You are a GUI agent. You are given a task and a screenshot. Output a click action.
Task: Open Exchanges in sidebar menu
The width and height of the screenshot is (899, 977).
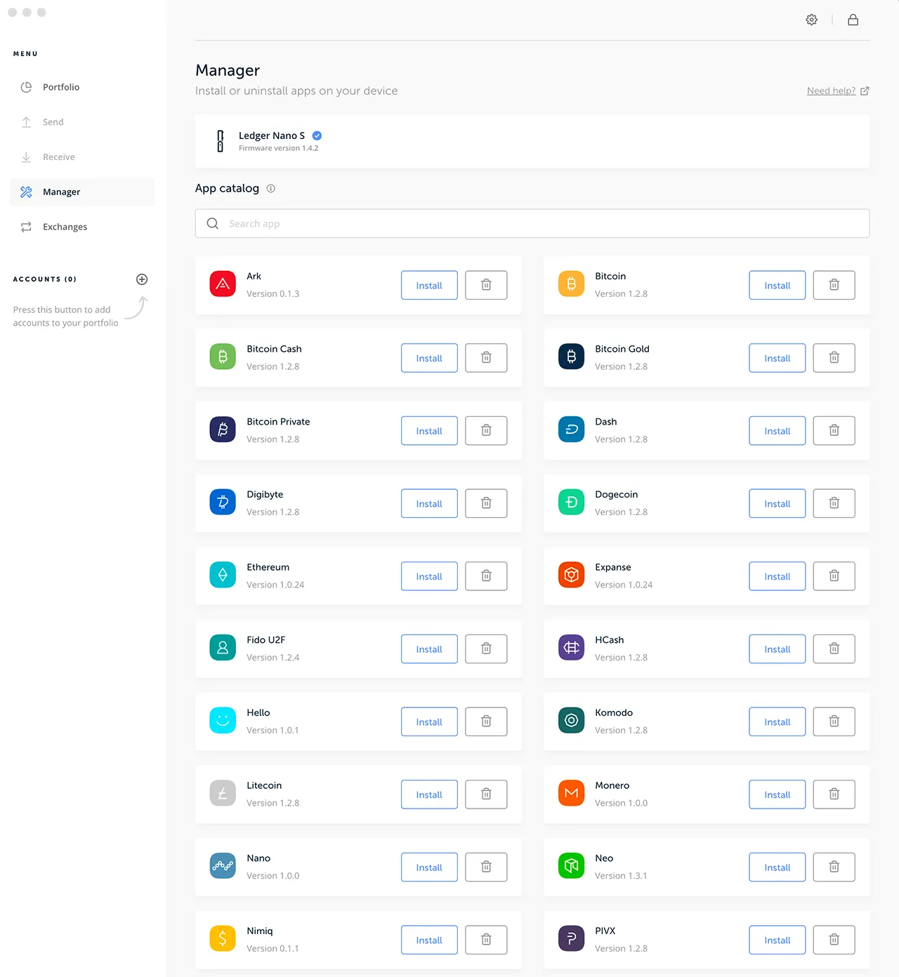(x=82, y=227)
